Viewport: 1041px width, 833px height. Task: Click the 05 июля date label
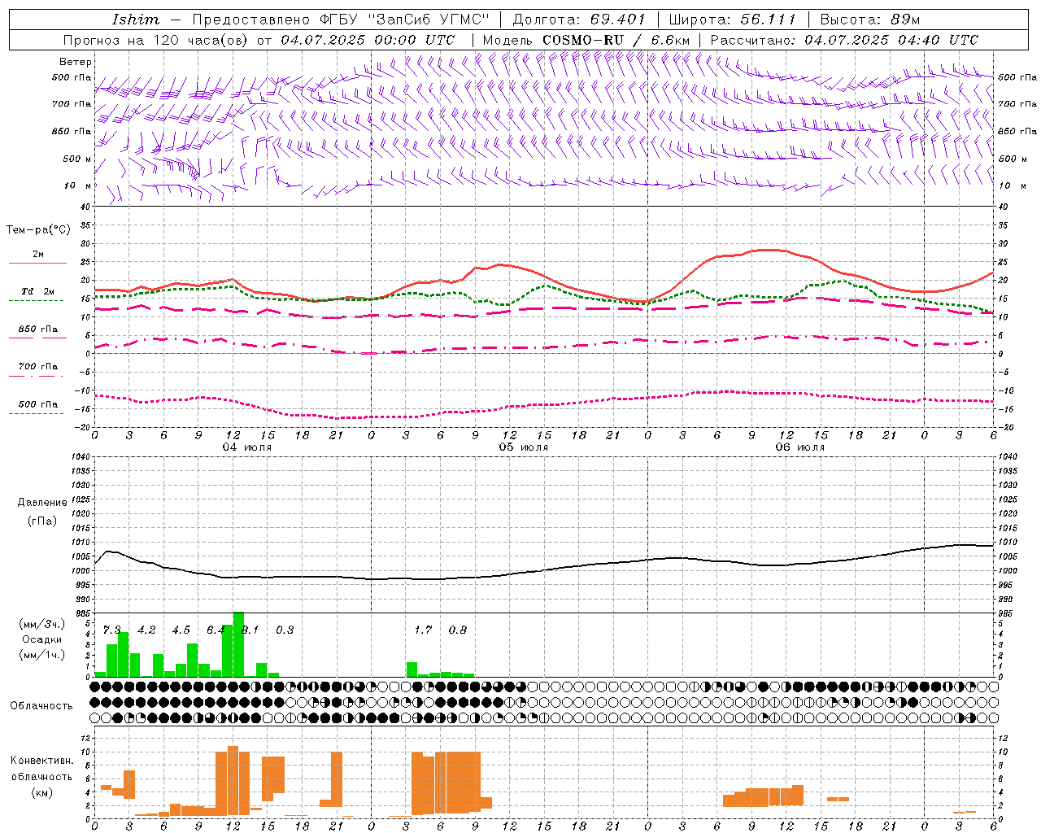(524, 447)
